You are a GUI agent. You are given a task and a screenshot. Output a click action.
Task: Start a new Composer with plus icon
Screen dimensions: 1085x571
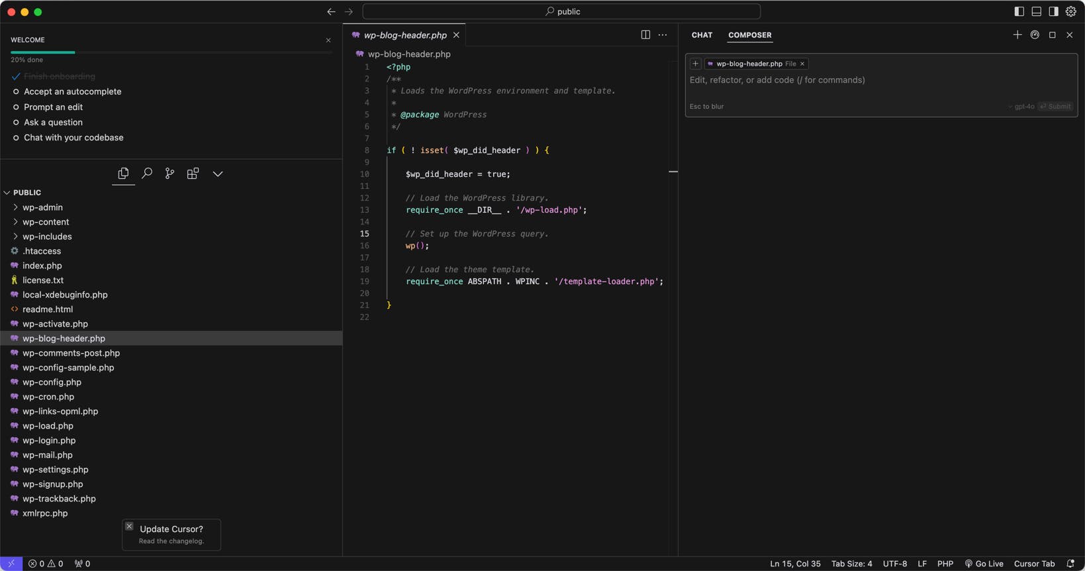point(1017,35)
